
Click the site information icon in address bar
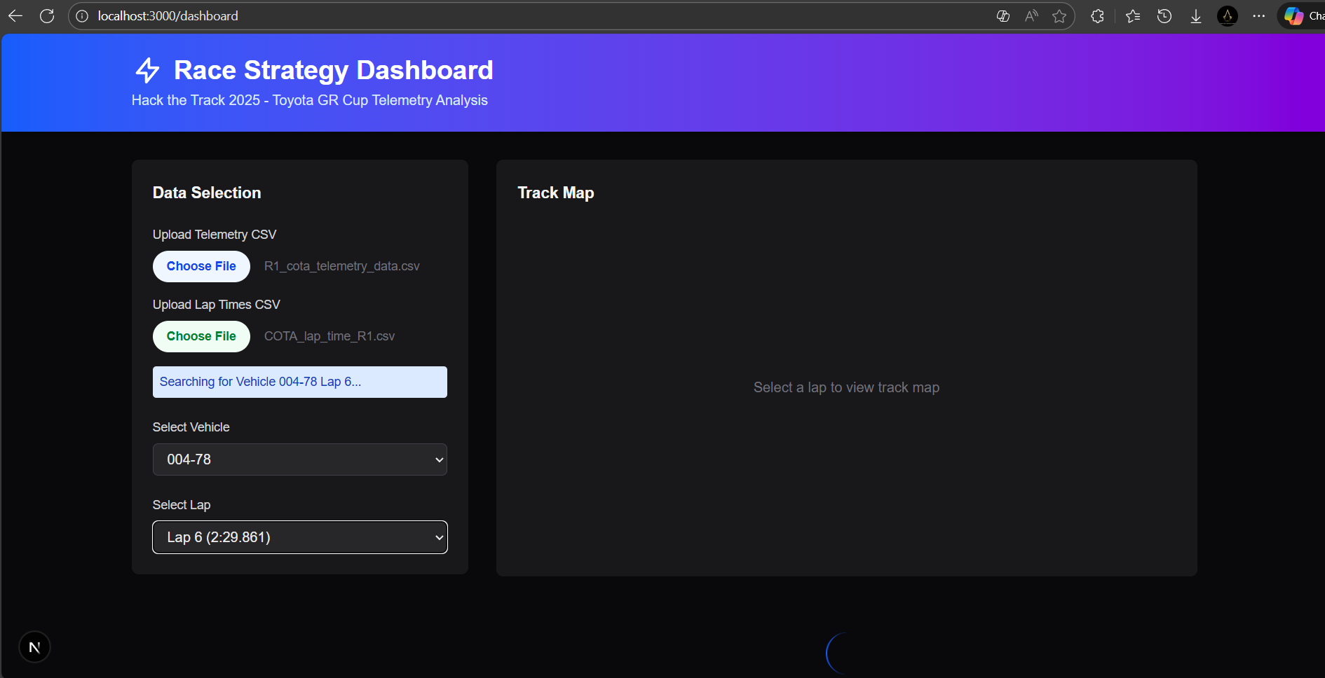tap(82, 15)
